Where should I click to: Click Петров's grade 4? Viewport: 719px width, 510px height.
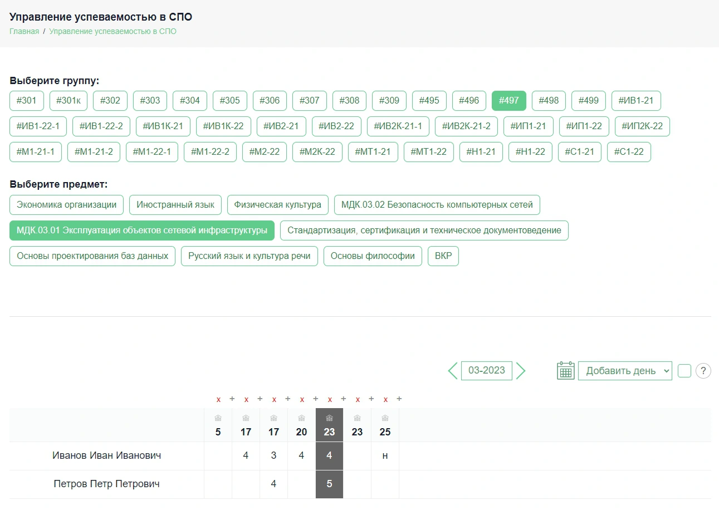pyautogui.click(x=273, y=484)
